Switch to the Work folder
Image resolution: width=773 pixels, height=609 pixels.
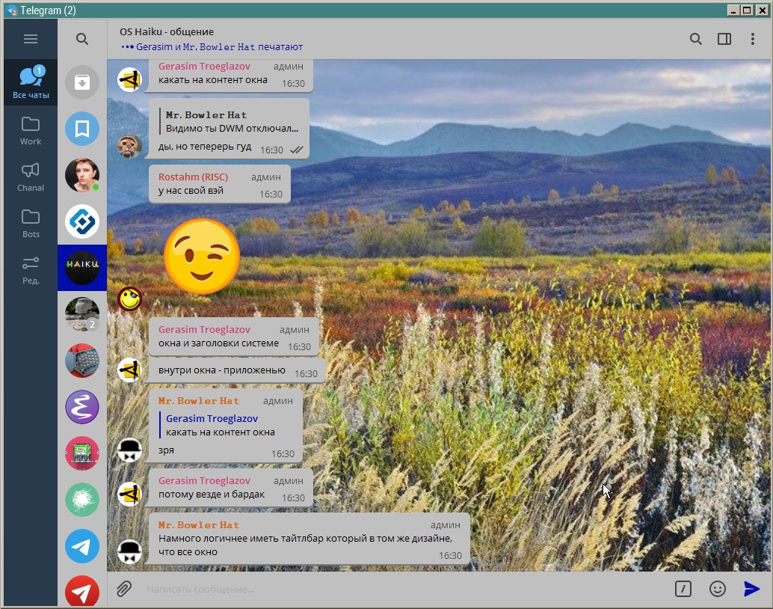pos(31,131)
